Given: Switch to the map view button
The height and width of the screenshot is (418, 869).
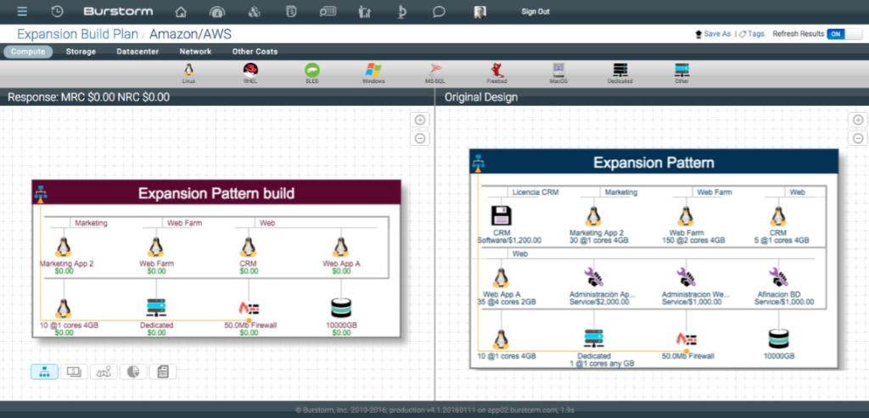Looking at the screenshot, I should (x=104, y=371).
